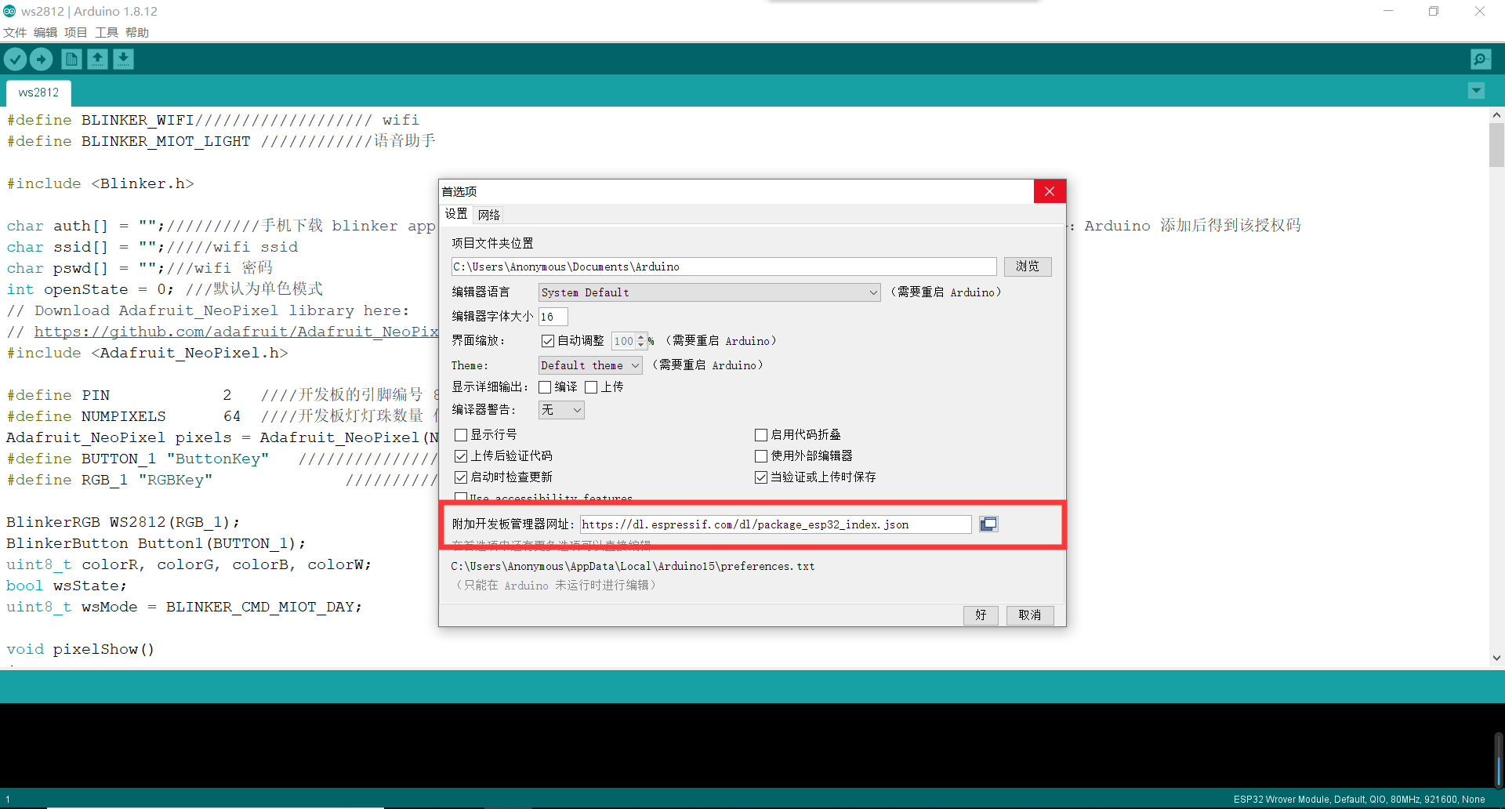
Task: Expand the 编译器警告 无 dropdown
Action: [561, 410]
